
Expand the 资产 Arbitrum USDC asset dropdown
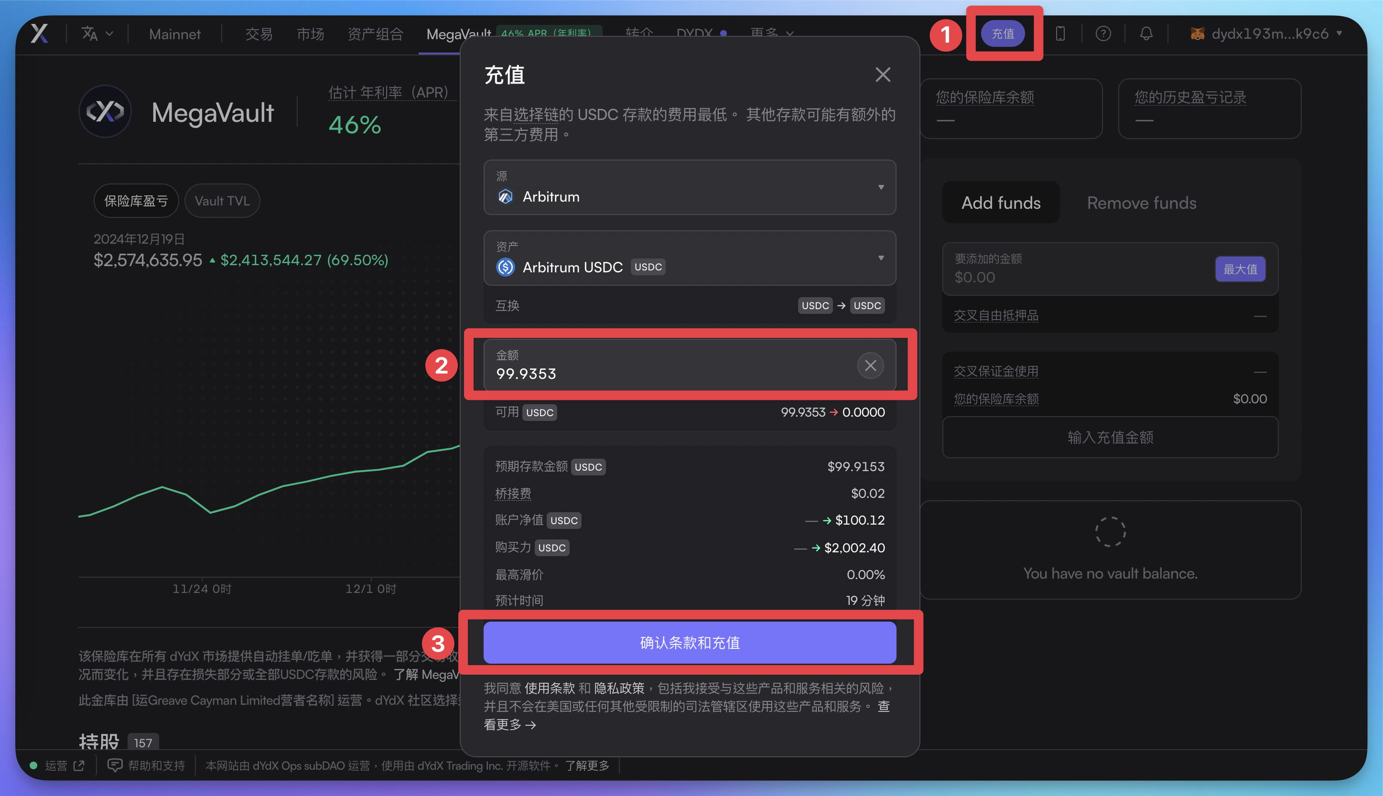coord(689,258)
